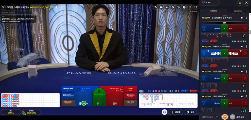The height and width of the screenshot is (120, 251).
Task: Bet on tie (무) in 스피드 바카라 S side table
Action: (224, 78)
